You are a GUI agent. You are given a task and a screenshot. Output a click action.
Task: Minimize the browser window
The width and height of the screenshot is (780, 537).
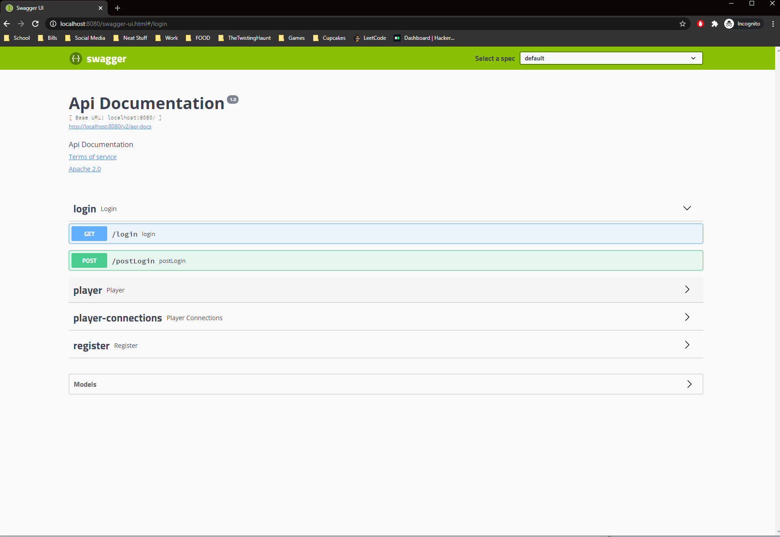coord(731,4)
